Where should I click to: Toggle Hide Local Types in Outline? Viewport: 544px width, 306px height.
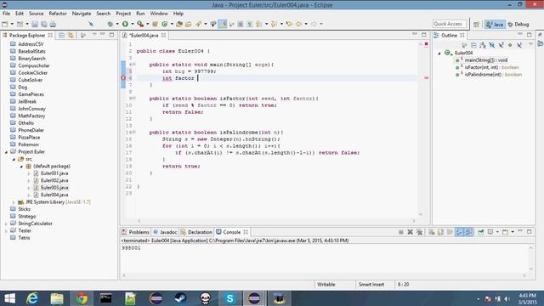tap(519, 45)
